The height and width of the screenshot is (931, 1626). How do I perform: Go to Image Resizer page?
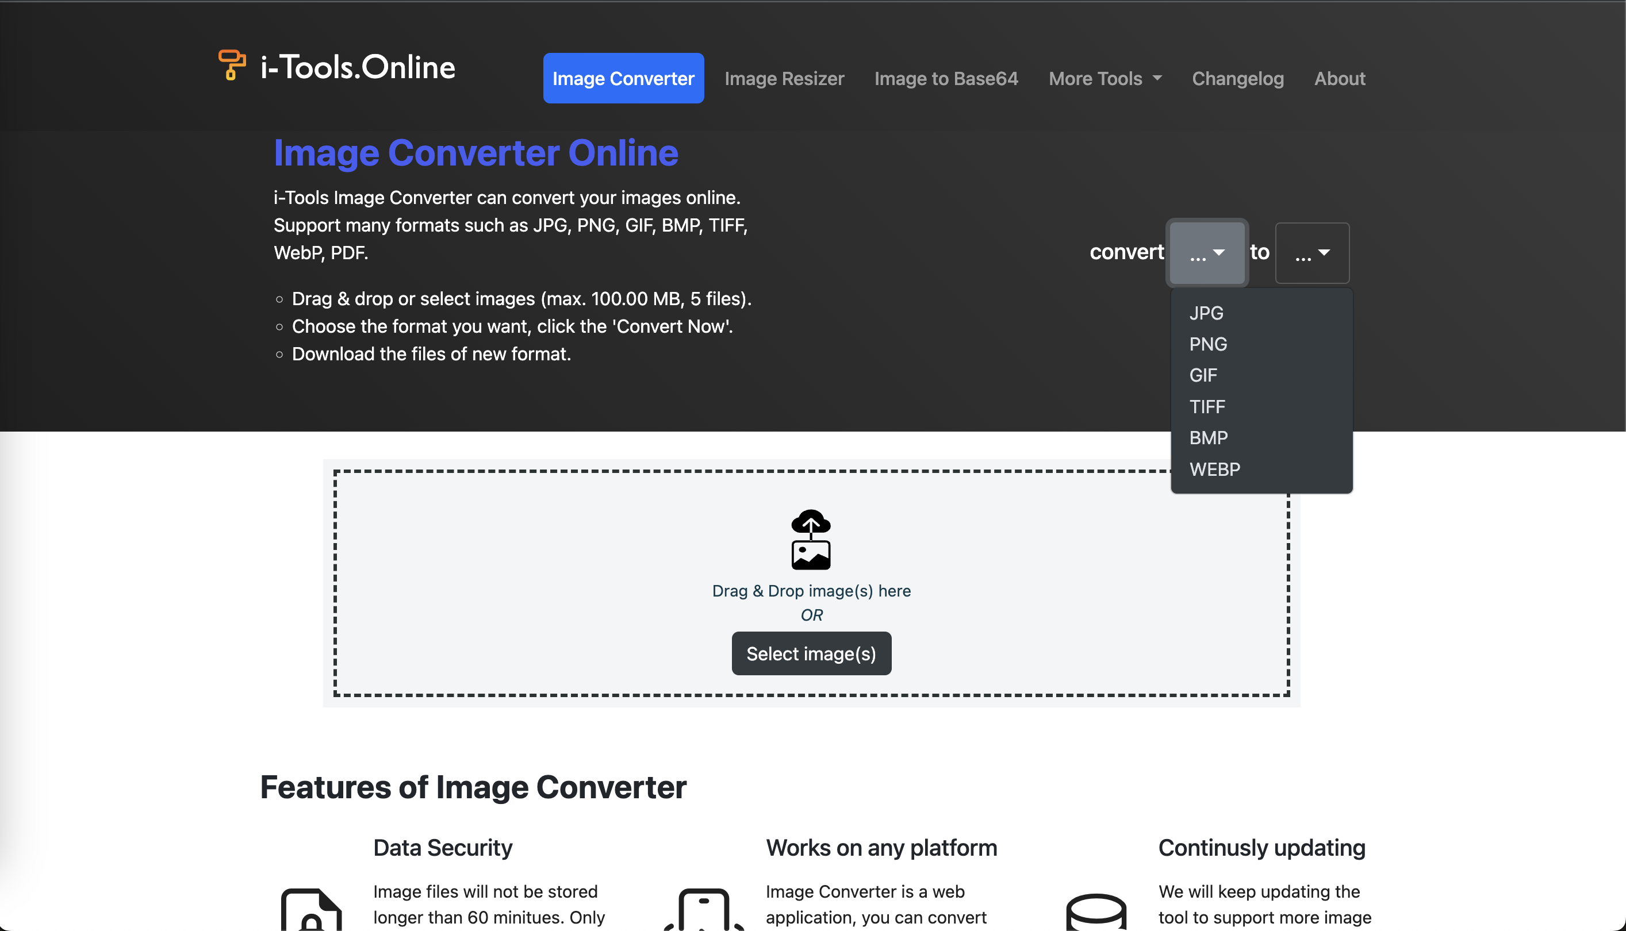(x=784, y=78)
